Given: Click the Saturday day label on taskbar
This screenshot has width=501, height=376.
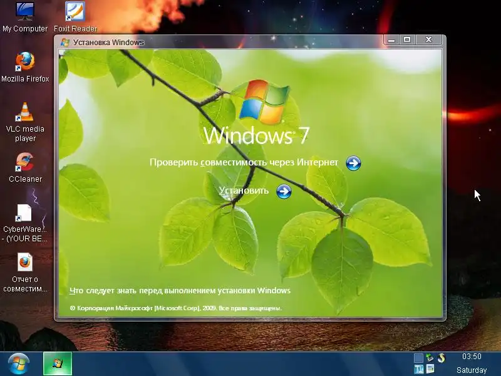Looking at the screenshot, I should 472,370.
